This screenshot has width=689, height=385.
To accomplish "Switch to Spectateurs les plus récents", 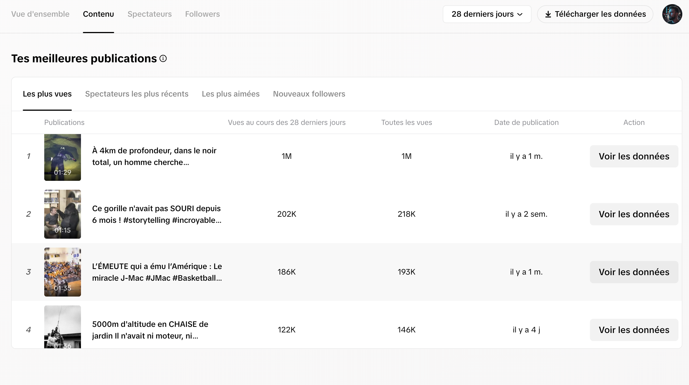I will (137, 94).
